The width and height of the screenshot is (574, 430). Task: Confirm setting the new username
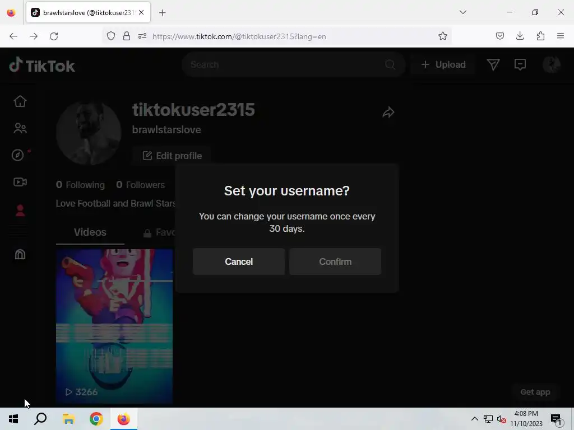coord(335,261)
